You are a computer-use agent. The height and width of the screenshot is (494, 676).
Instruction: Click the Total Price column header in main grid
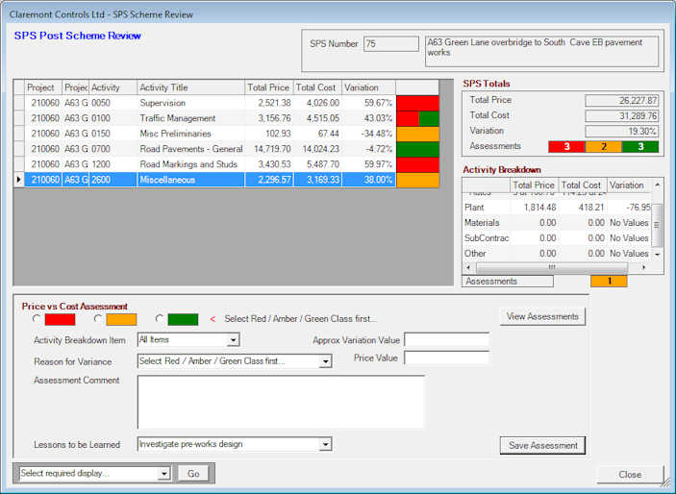pyautogui.click(x=269, y=87)
